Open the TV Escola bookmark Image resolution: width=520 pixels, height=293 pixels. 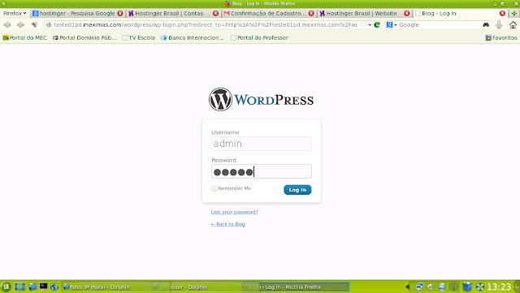139,38
